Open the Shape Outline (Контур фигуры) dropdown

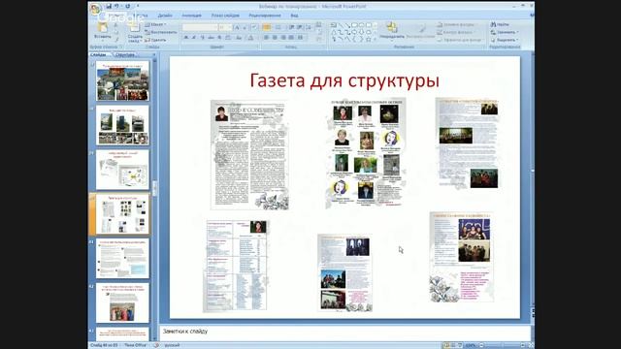(455, 32)
